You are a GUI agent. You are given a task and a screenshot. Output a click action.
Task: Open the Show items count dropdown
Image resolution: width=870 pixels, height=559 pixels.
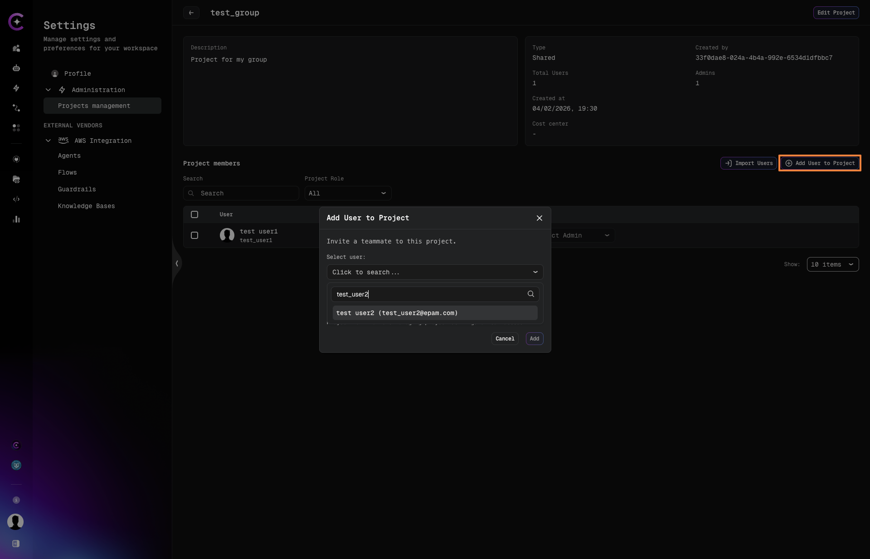coord(832,264)
